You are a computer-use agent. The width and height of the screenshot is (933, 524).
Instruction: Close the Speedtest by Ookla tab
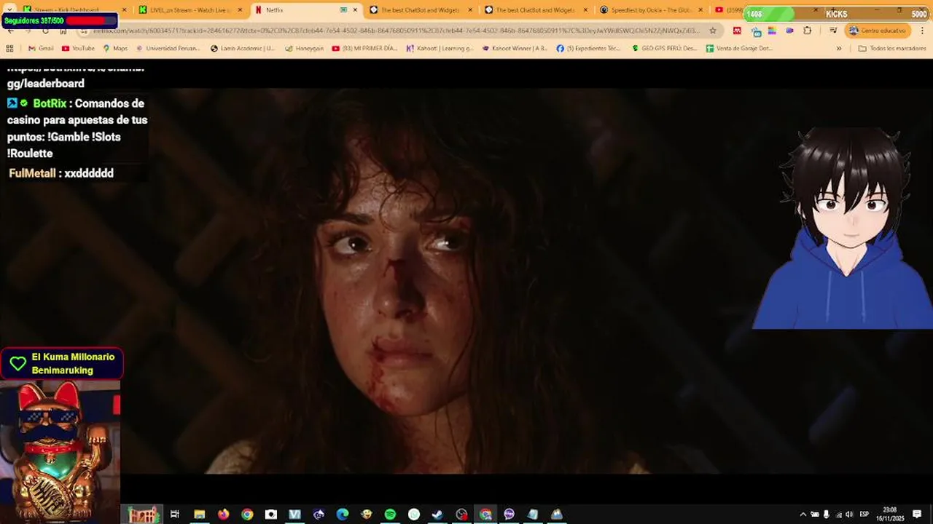(x=701, y=10)
